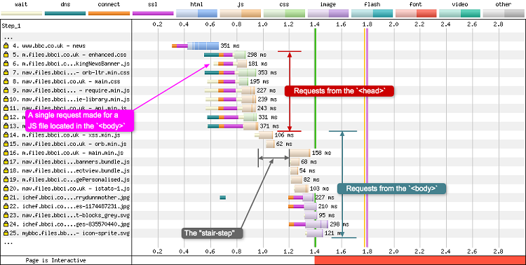Viewport: 526px width, 265px height.
Task: Click the connect orange legend swatch
Action: click(x=109, y=13)
